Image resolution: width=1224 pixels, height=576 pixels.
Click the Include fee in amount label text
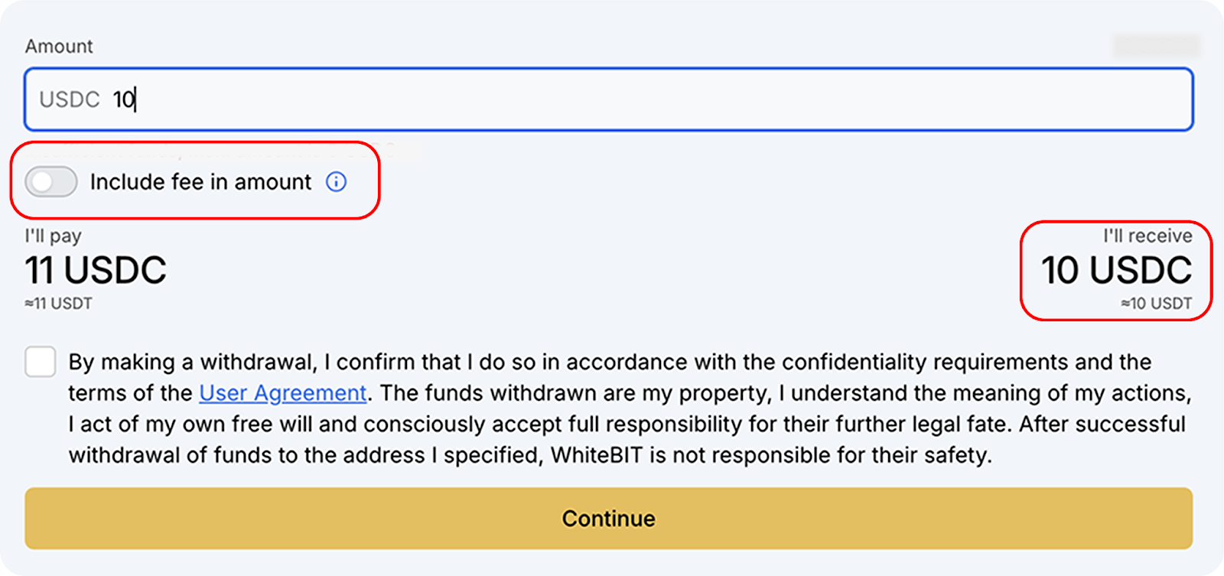click(x=200, y=182)
